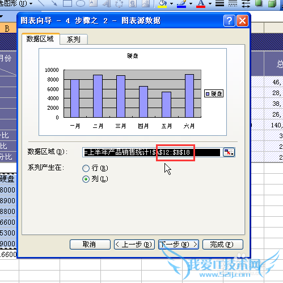The image size is (283, 283).
Task: Open Shadow Style icon
Action: pyautogui.click(x=259, y=3)
